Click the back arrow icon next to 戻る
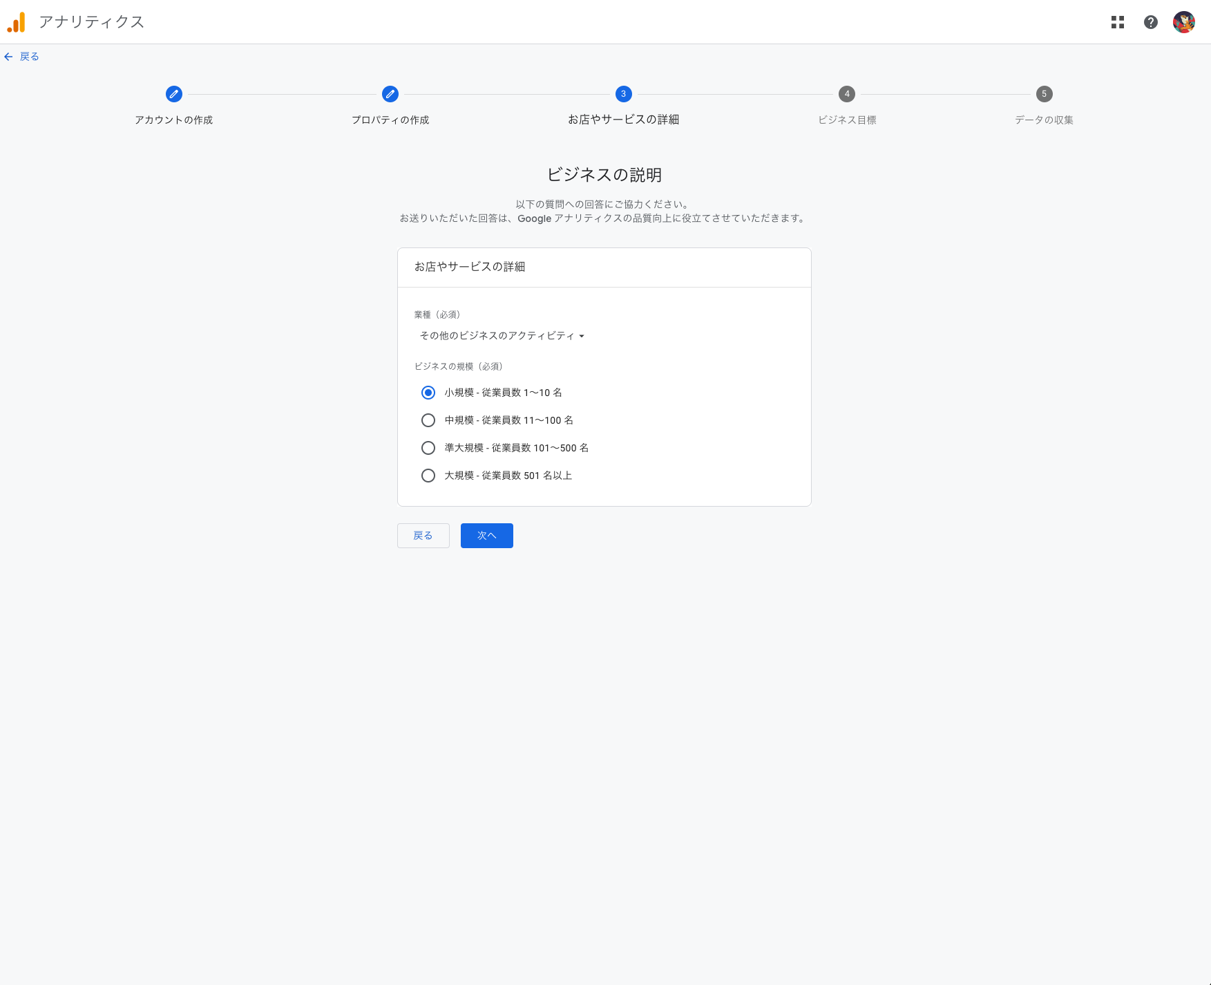 tap(8, 56)
